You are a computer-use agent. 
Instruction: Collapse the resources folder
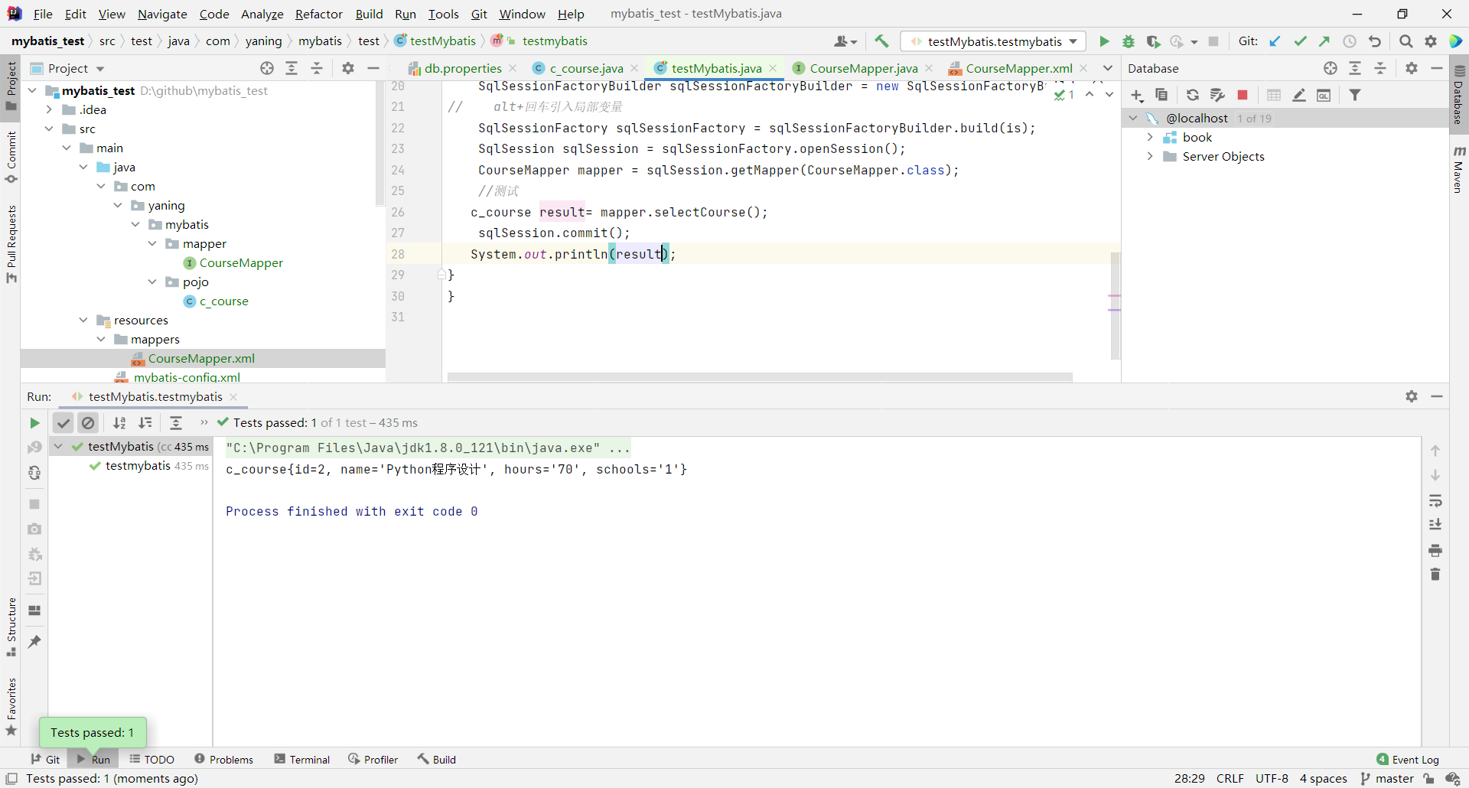(x=83, y=320)
